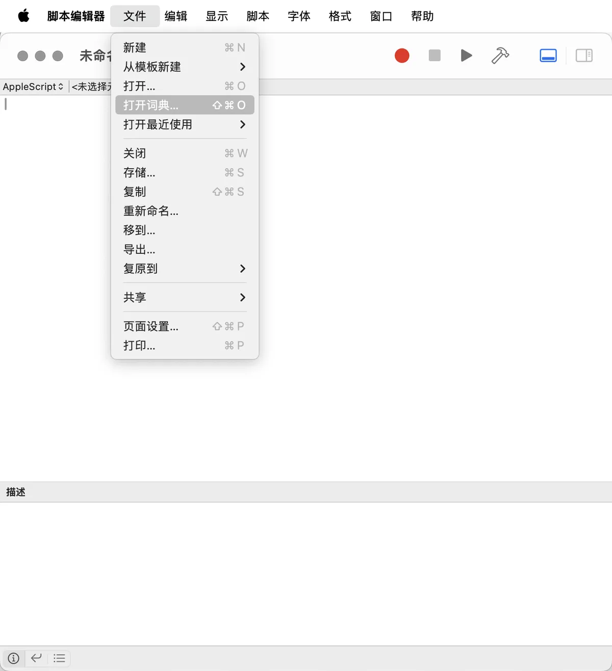Select 打开词典... menu item
The width and height of the screenshot is (612, 671).
[x=185, y=105]
